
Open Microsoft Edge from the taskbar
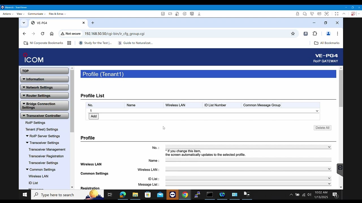123,195
